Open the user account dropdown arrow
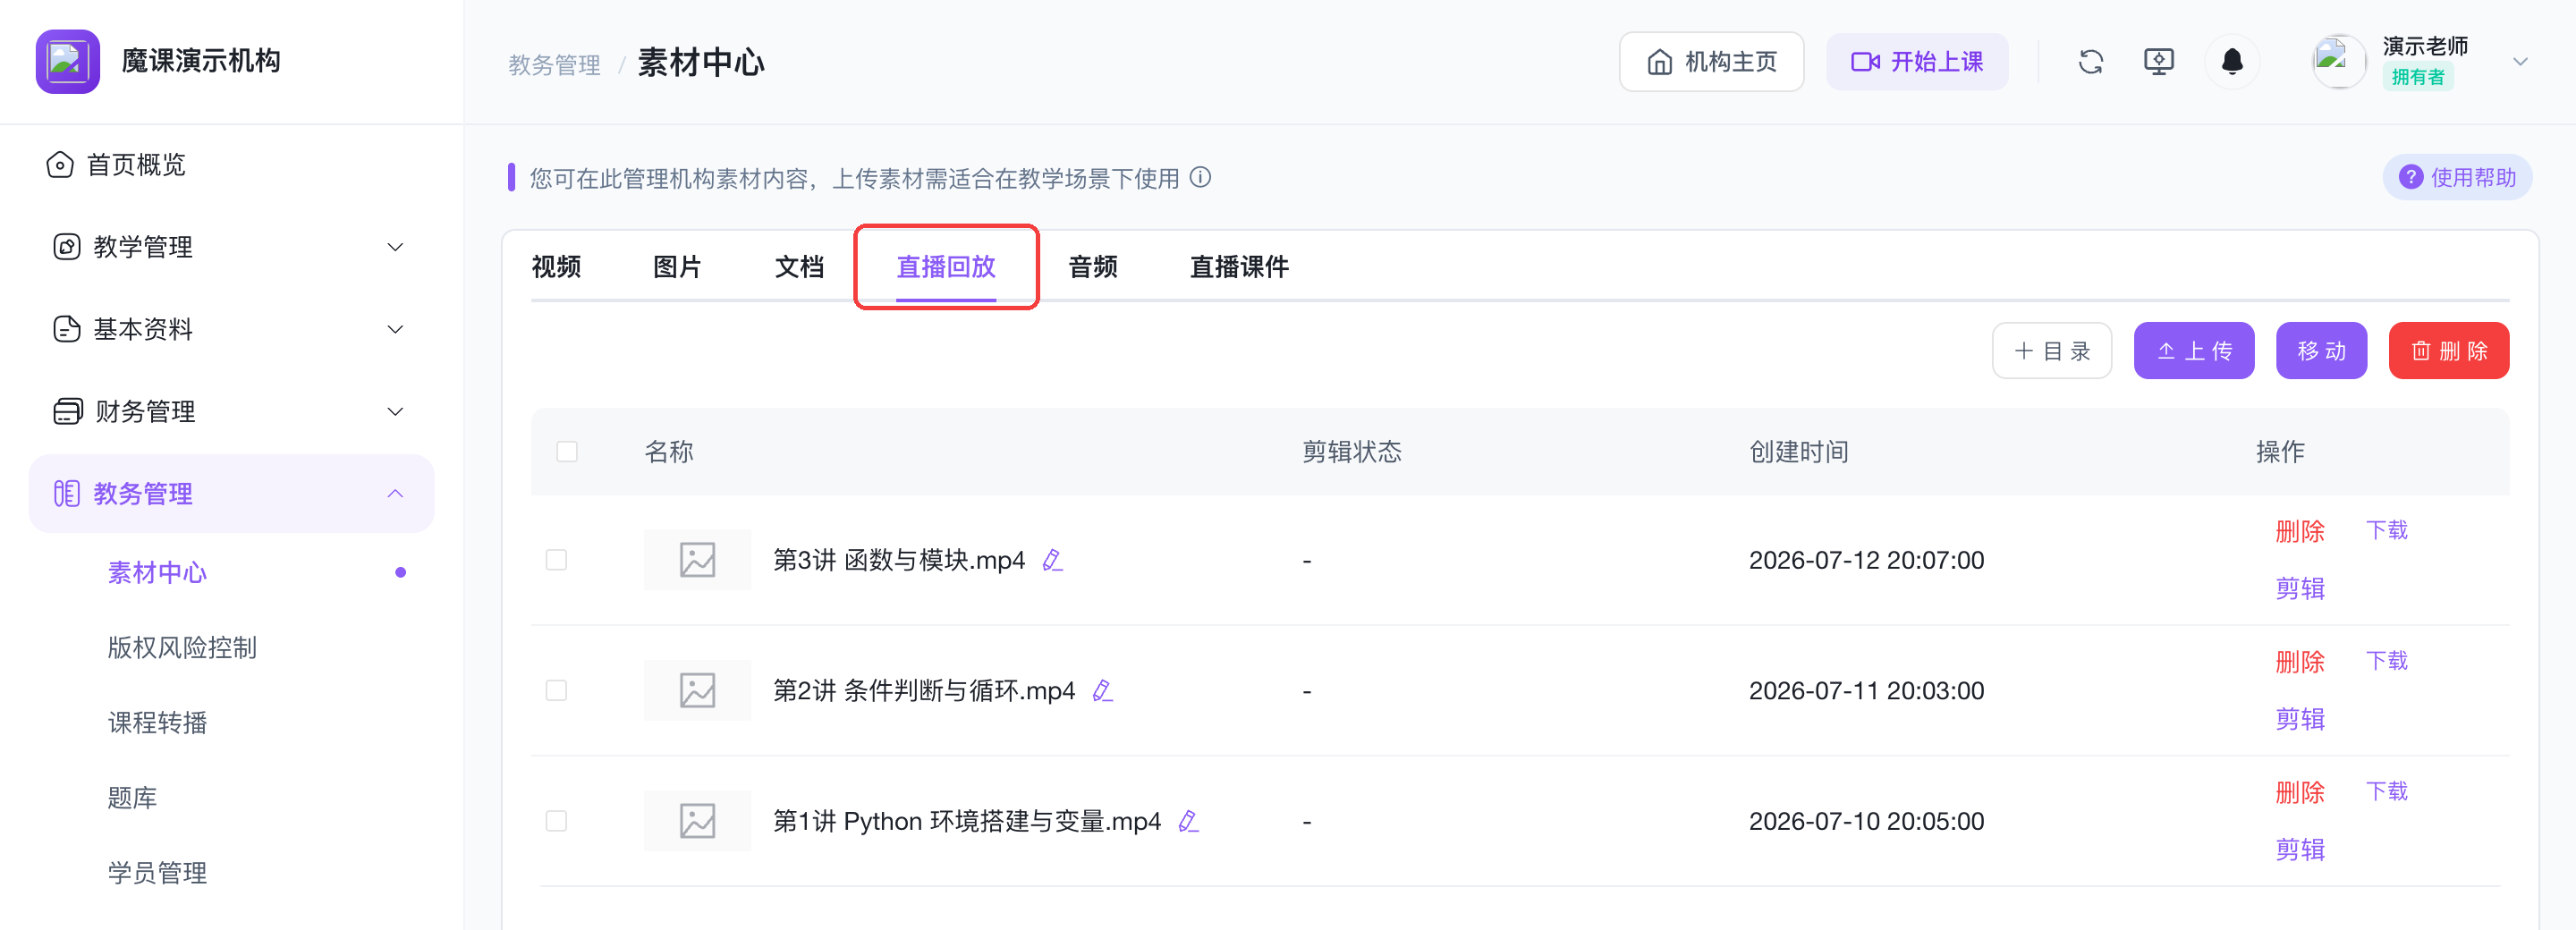The width and height of the screenshot is (2576, 930). [x=2520, y=62]
